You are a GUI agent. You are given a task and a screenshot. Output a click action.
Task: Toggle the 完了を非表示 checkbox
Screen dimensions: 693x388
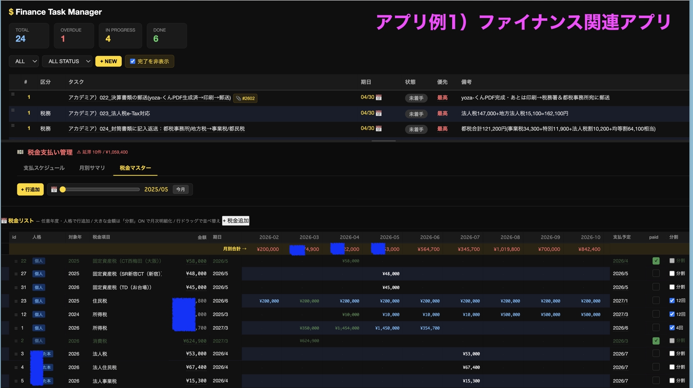coord(133,61)
